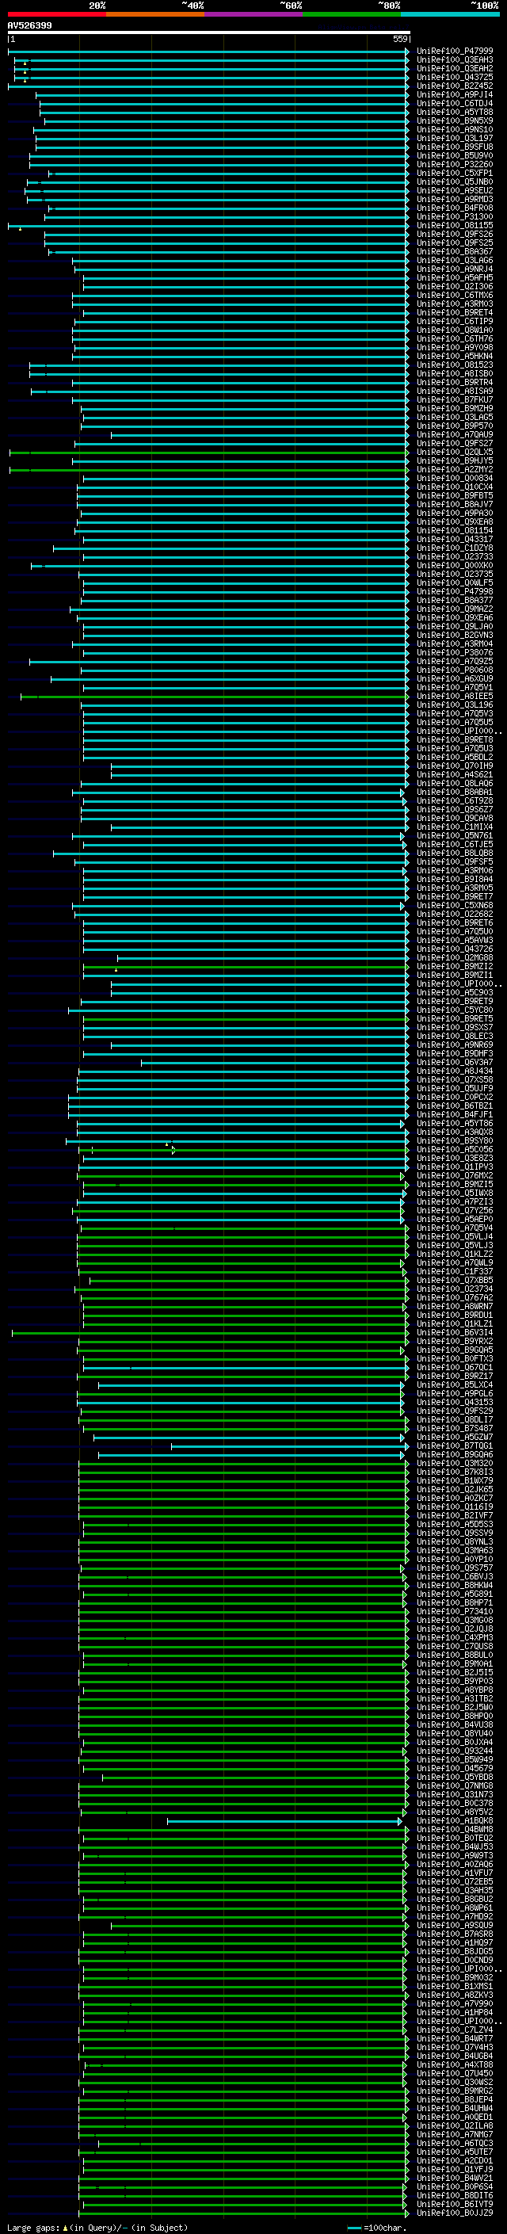Select the UniRef100_A8WRN7 label
This screenshot has width=507, height=2234.
click(x=455, y=1306)
